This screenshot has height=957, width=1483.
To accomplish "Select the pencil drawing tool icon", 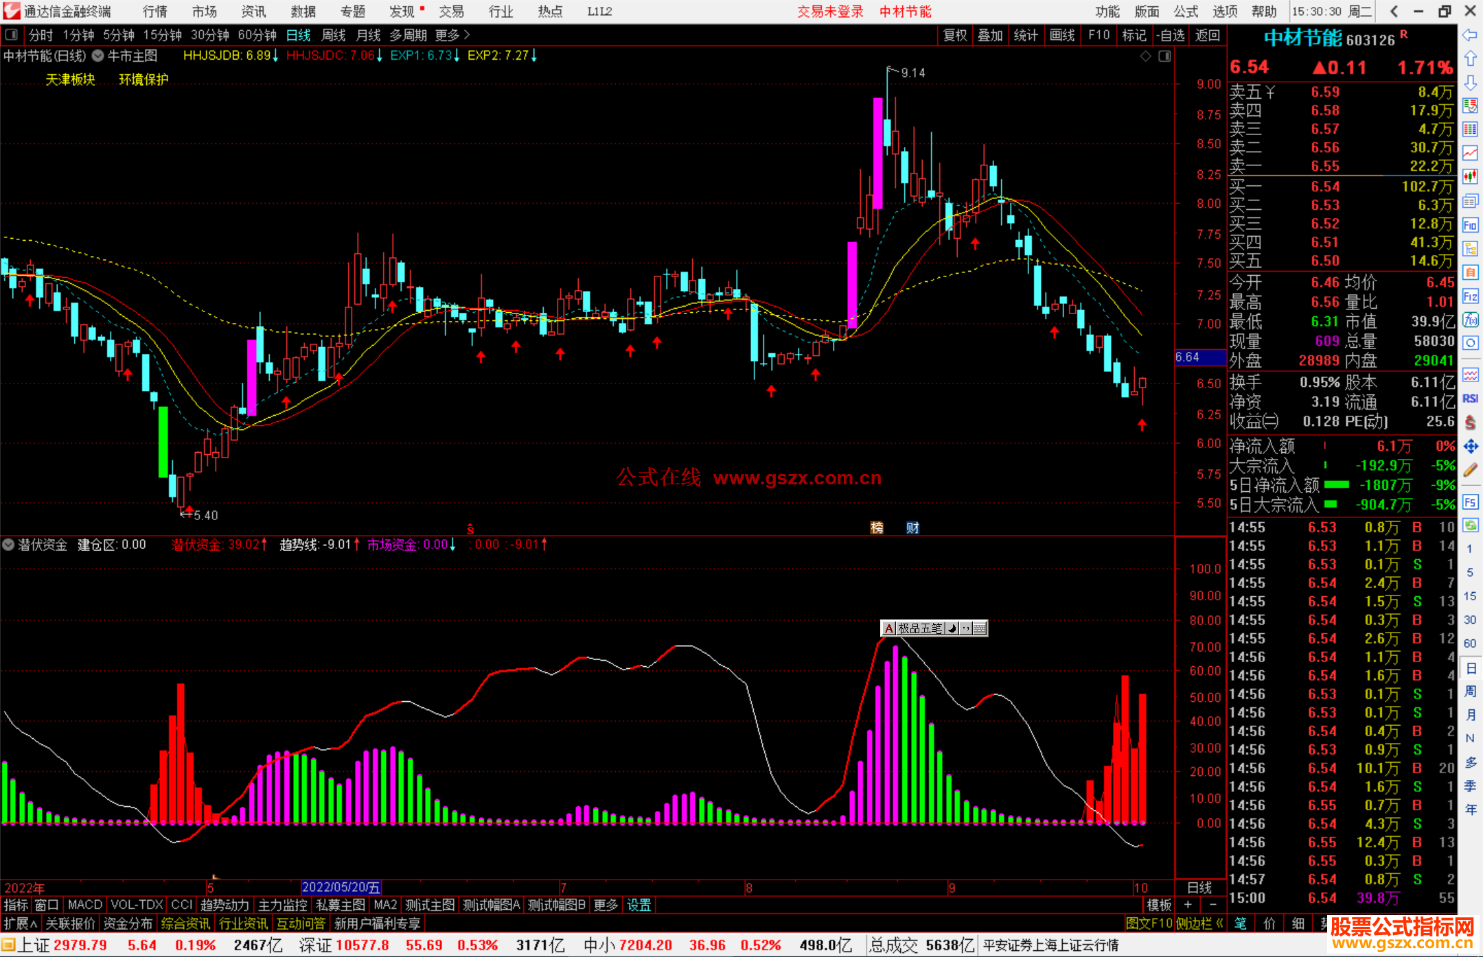I will coord(1470,471).
